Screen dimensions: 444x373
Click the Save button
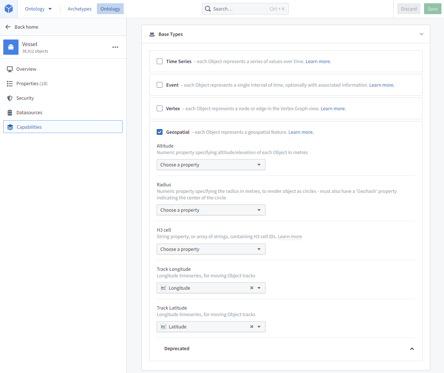click(x=433, y=9)
